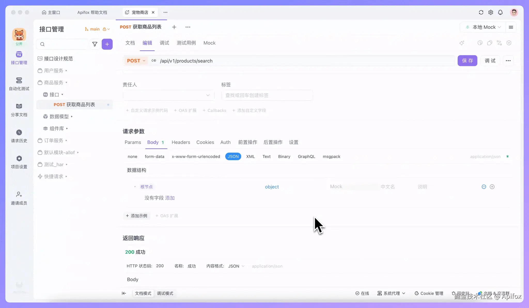
Task: Click the 添加 link under 根节点
Action: pos(170,198)
